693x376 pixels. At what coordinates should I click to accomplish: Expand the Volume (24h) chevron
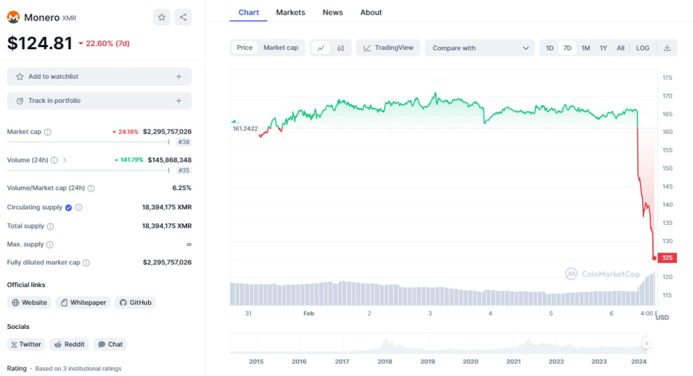65,160
